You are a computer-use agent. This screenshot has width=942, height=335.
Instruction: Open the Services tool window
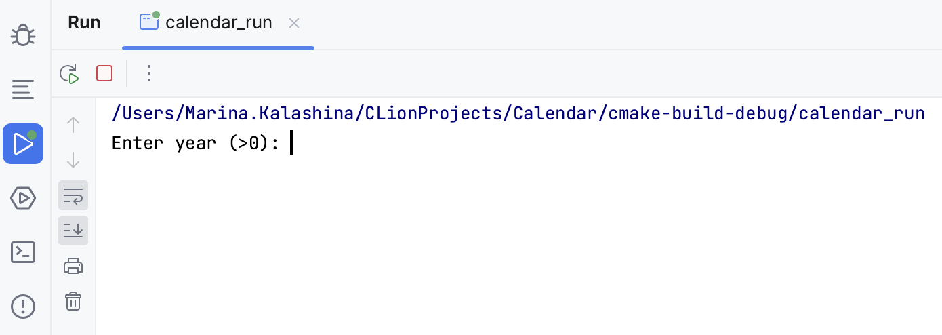23,198
